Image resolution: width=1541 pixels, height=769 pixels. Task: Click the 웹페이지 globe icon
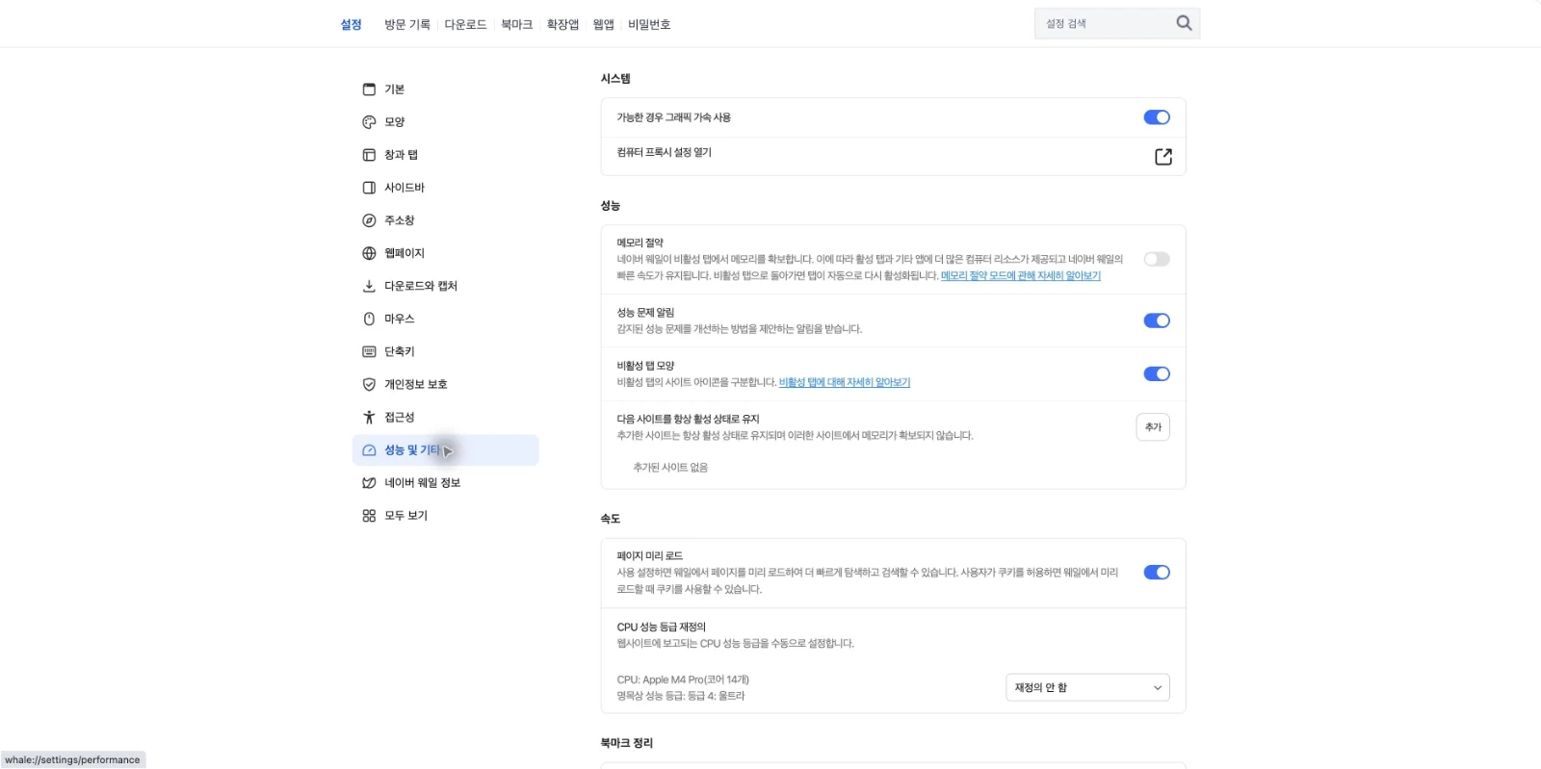click(369, 253)
